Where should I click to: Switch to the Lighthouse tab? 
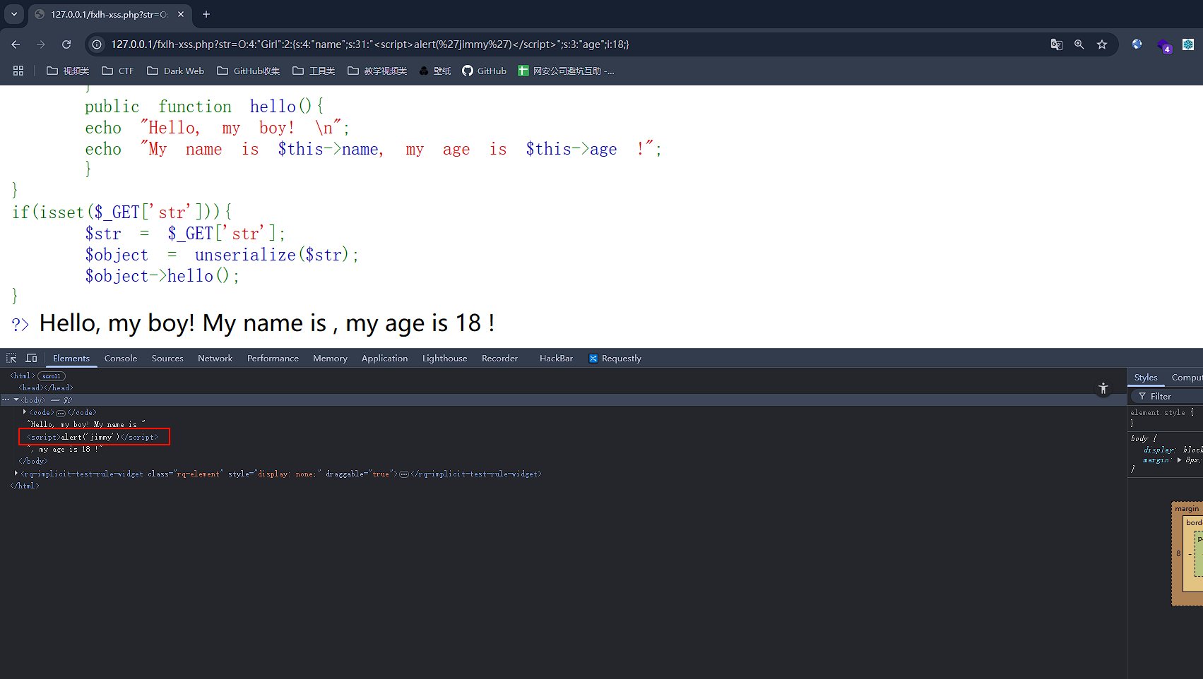click(444, 359)
